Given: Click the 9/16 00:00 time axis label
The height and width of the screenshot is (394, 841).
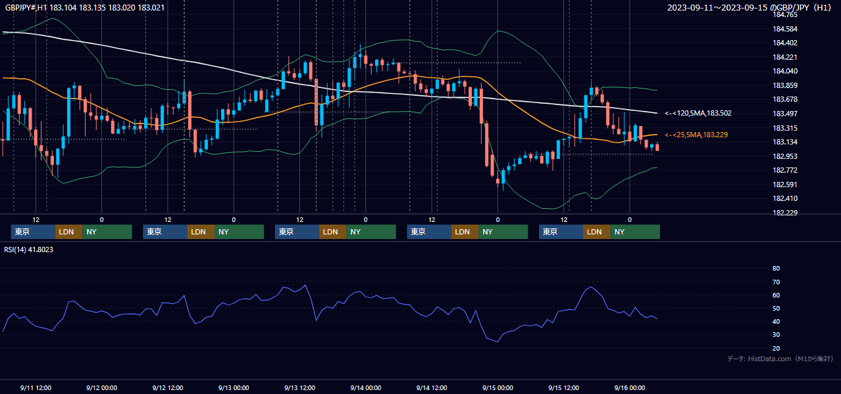Looking at the screenshot, I should [629, 387].
